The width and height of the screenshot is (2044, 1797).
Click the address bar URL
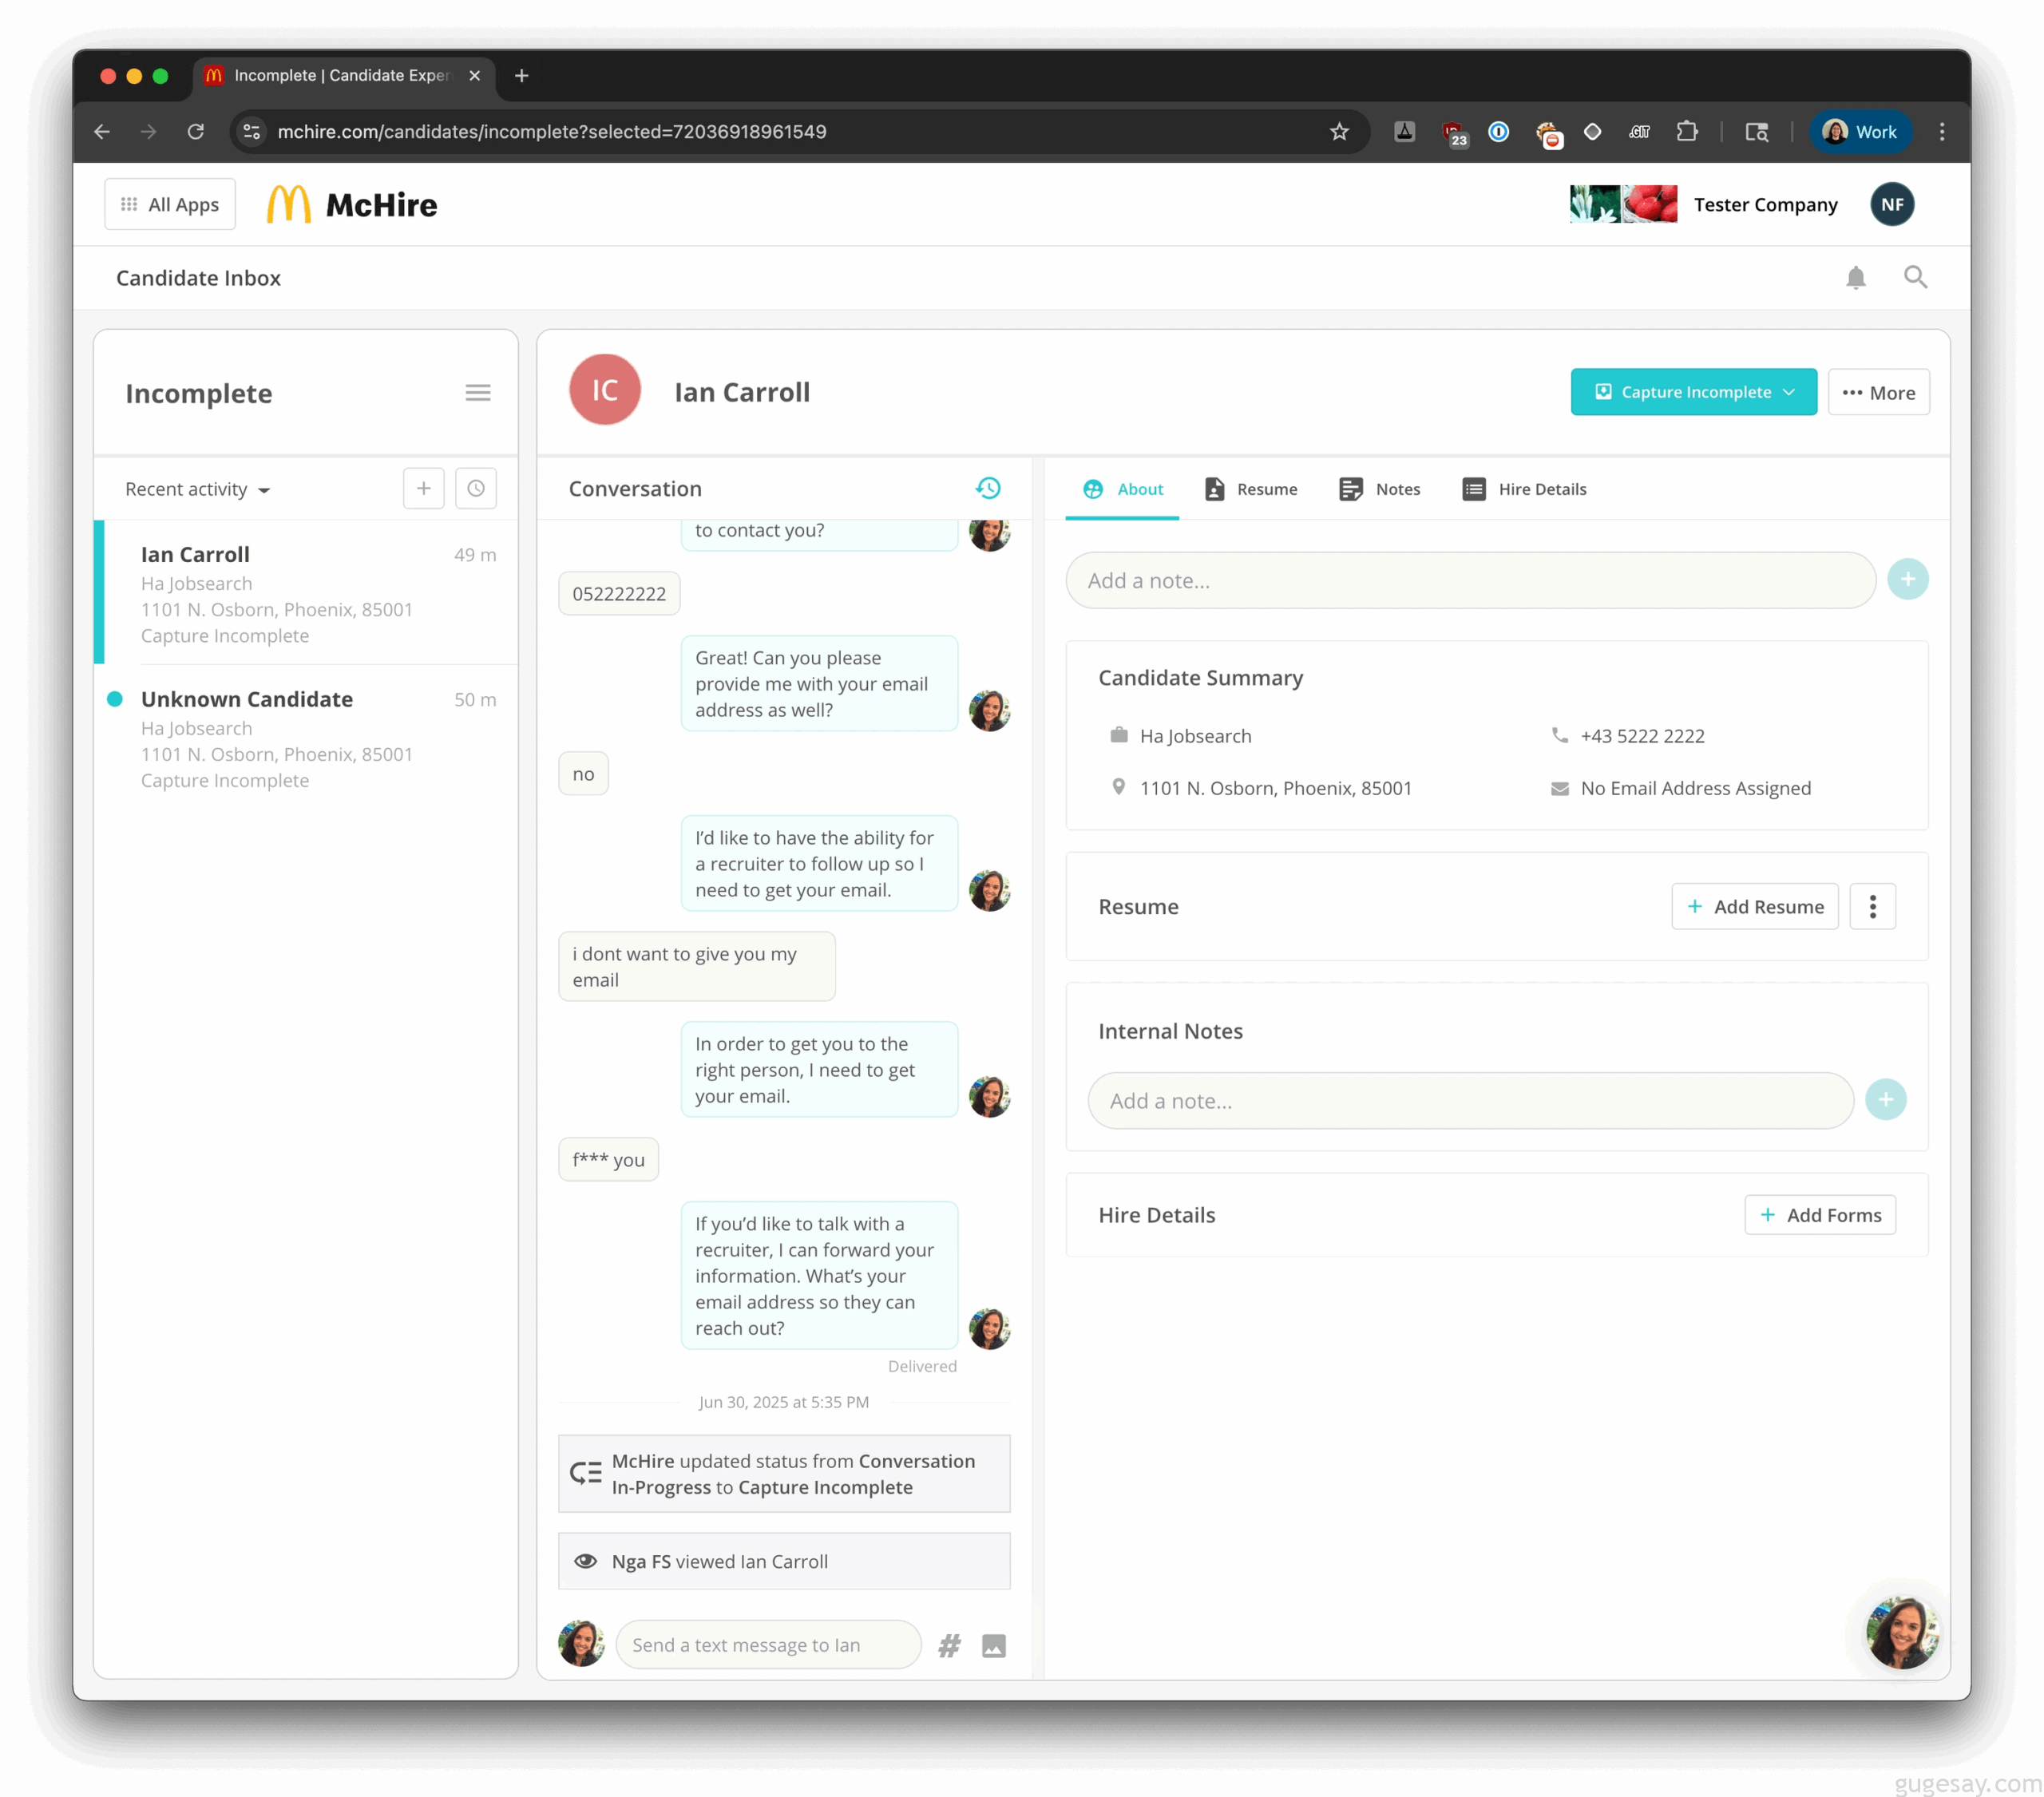pos(552,132)
